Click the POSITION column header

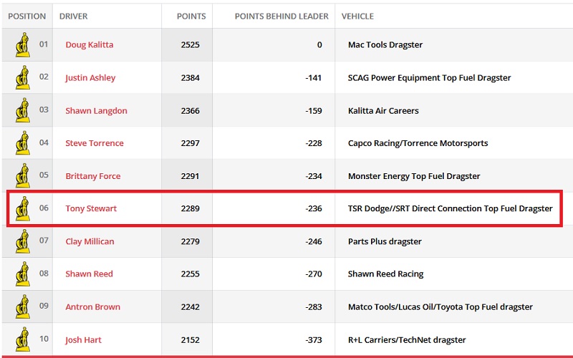pyautogui.click(x=27, y=16)
